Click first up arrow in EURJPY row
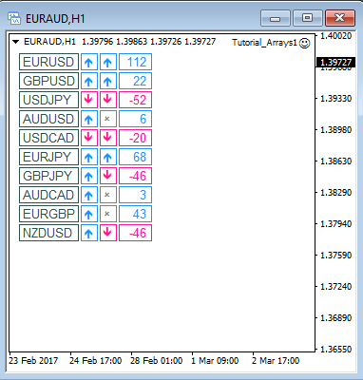The width and height of the screenshot is (363, 380). (89, 157)
